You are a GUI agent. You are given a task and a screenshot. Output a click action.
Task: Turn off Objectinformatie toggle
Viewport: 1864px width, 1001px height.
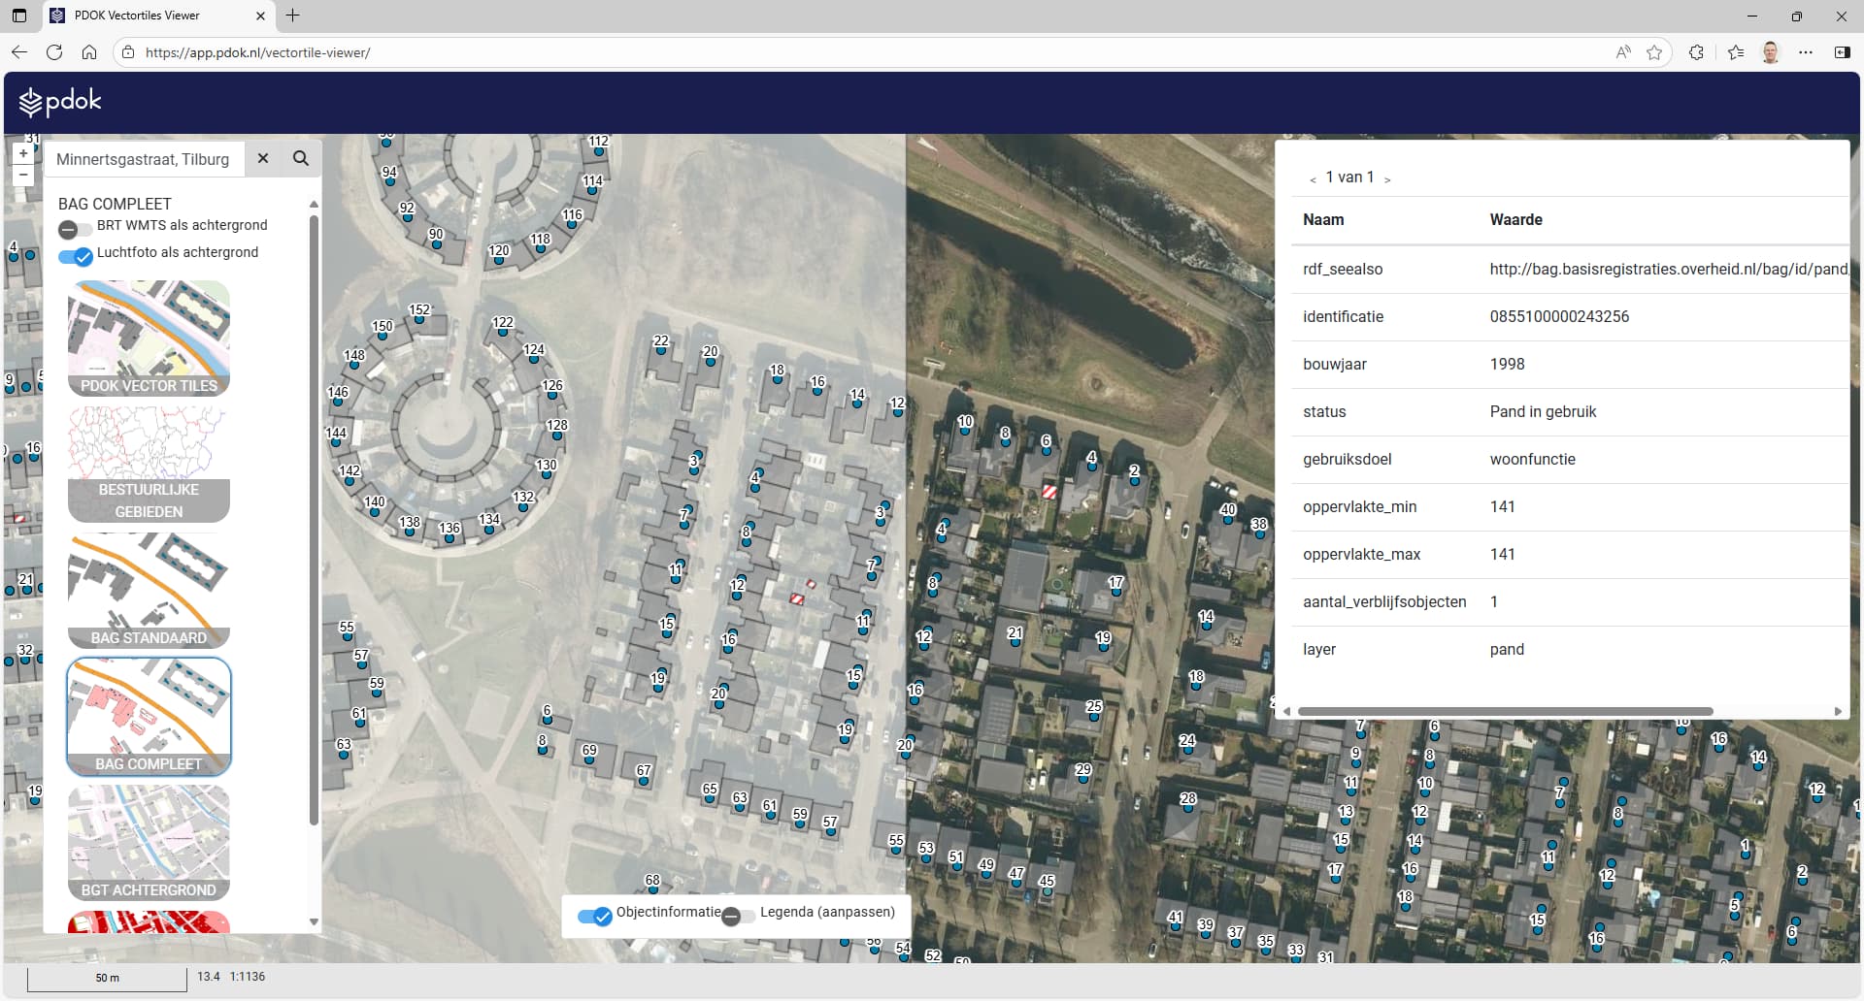tap(594, 917)
